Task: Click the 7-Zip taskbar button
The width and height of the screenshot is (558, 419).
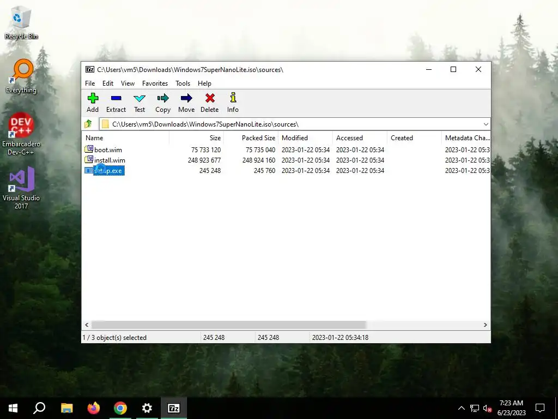Action: coord(174,408)
